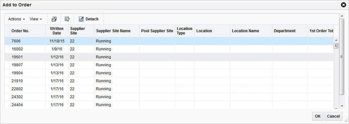349x124 pixels.
Task: Confirm selection with OK button
Action: tap(318, 116)
